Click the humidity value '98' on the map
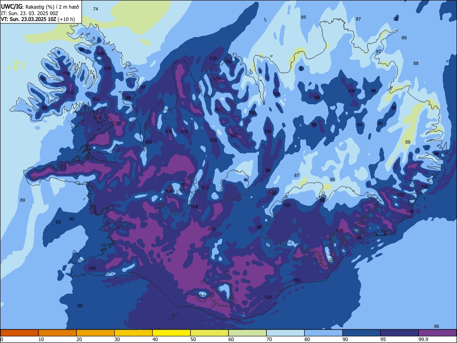 (x=259, y=227)
